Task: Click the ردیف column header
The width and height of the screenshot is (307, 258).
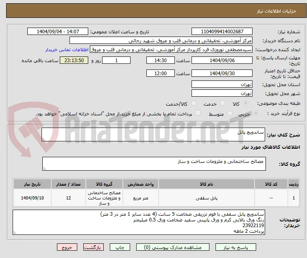Action: [294, 184]
